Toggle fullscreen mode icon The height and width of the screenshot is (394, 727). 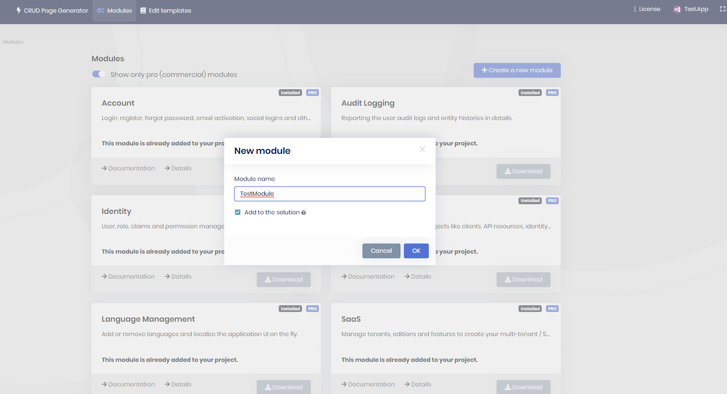click(x=722, y=9)
